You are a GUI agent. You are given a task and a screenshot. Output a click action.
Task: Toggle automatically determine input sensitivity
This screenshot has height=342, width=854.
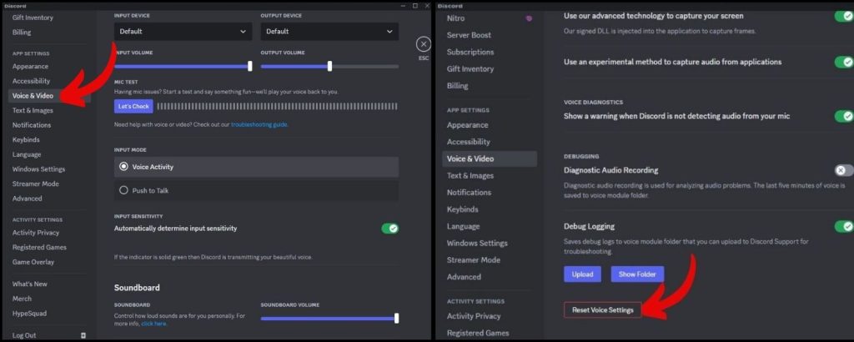click(390, 229)
